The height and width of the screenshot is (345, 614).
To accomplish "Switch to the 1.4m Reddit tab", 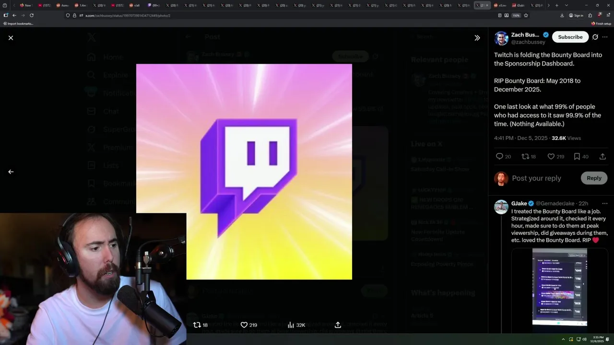I will point(81,5).
